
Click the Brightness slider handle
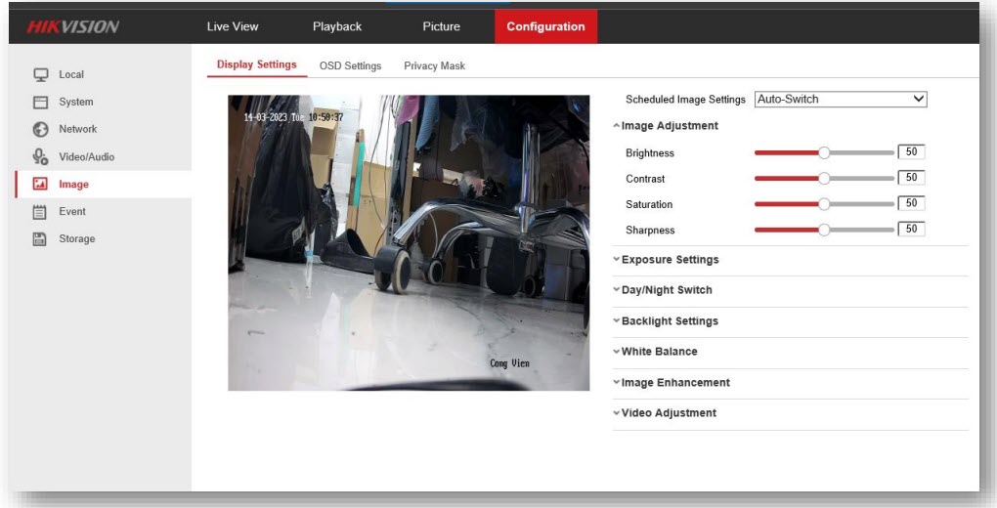pos(824,152)
